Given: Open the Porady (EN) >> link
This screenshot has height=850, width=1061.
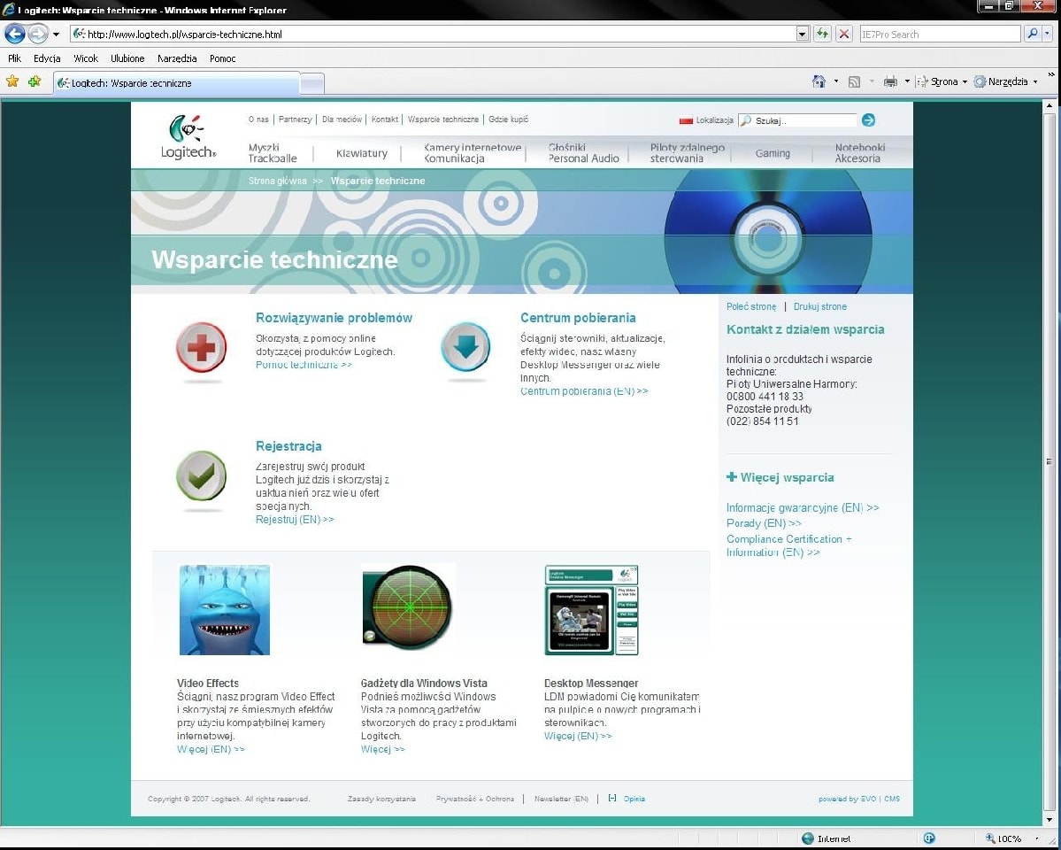Looking at the screenshot, I should (x=764, y=523).
